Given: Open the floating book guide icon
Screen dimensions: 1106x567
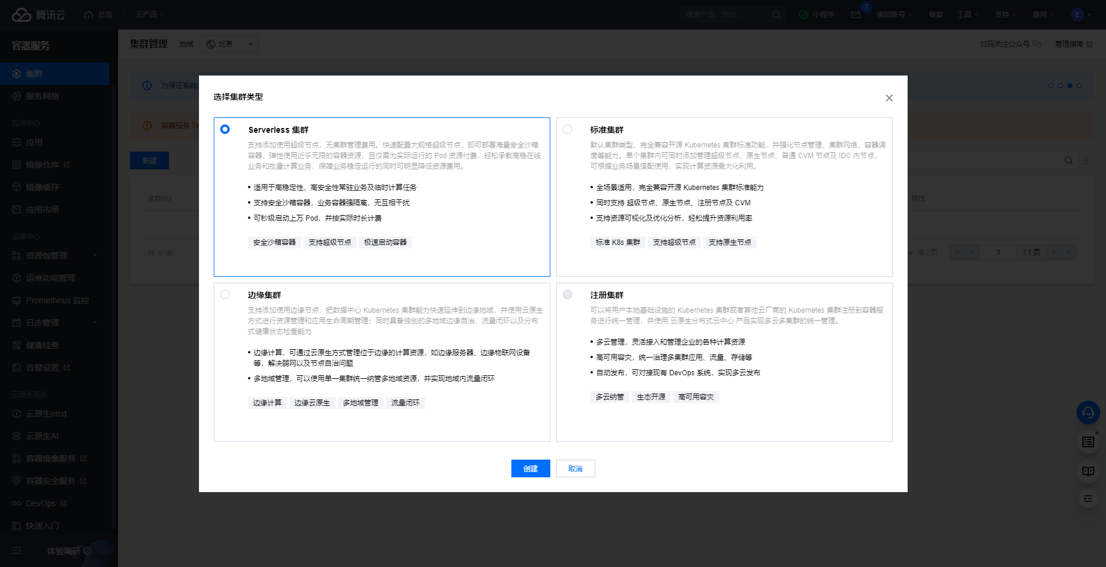Looking at the screenshot, I should [x=1088, y=471].
